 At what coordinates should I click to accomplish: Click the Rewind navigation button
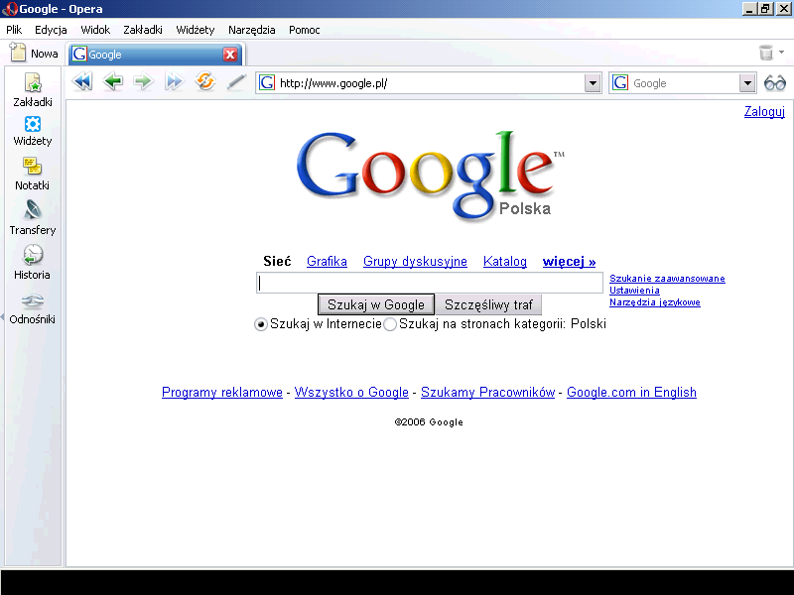tap(82, 81)
